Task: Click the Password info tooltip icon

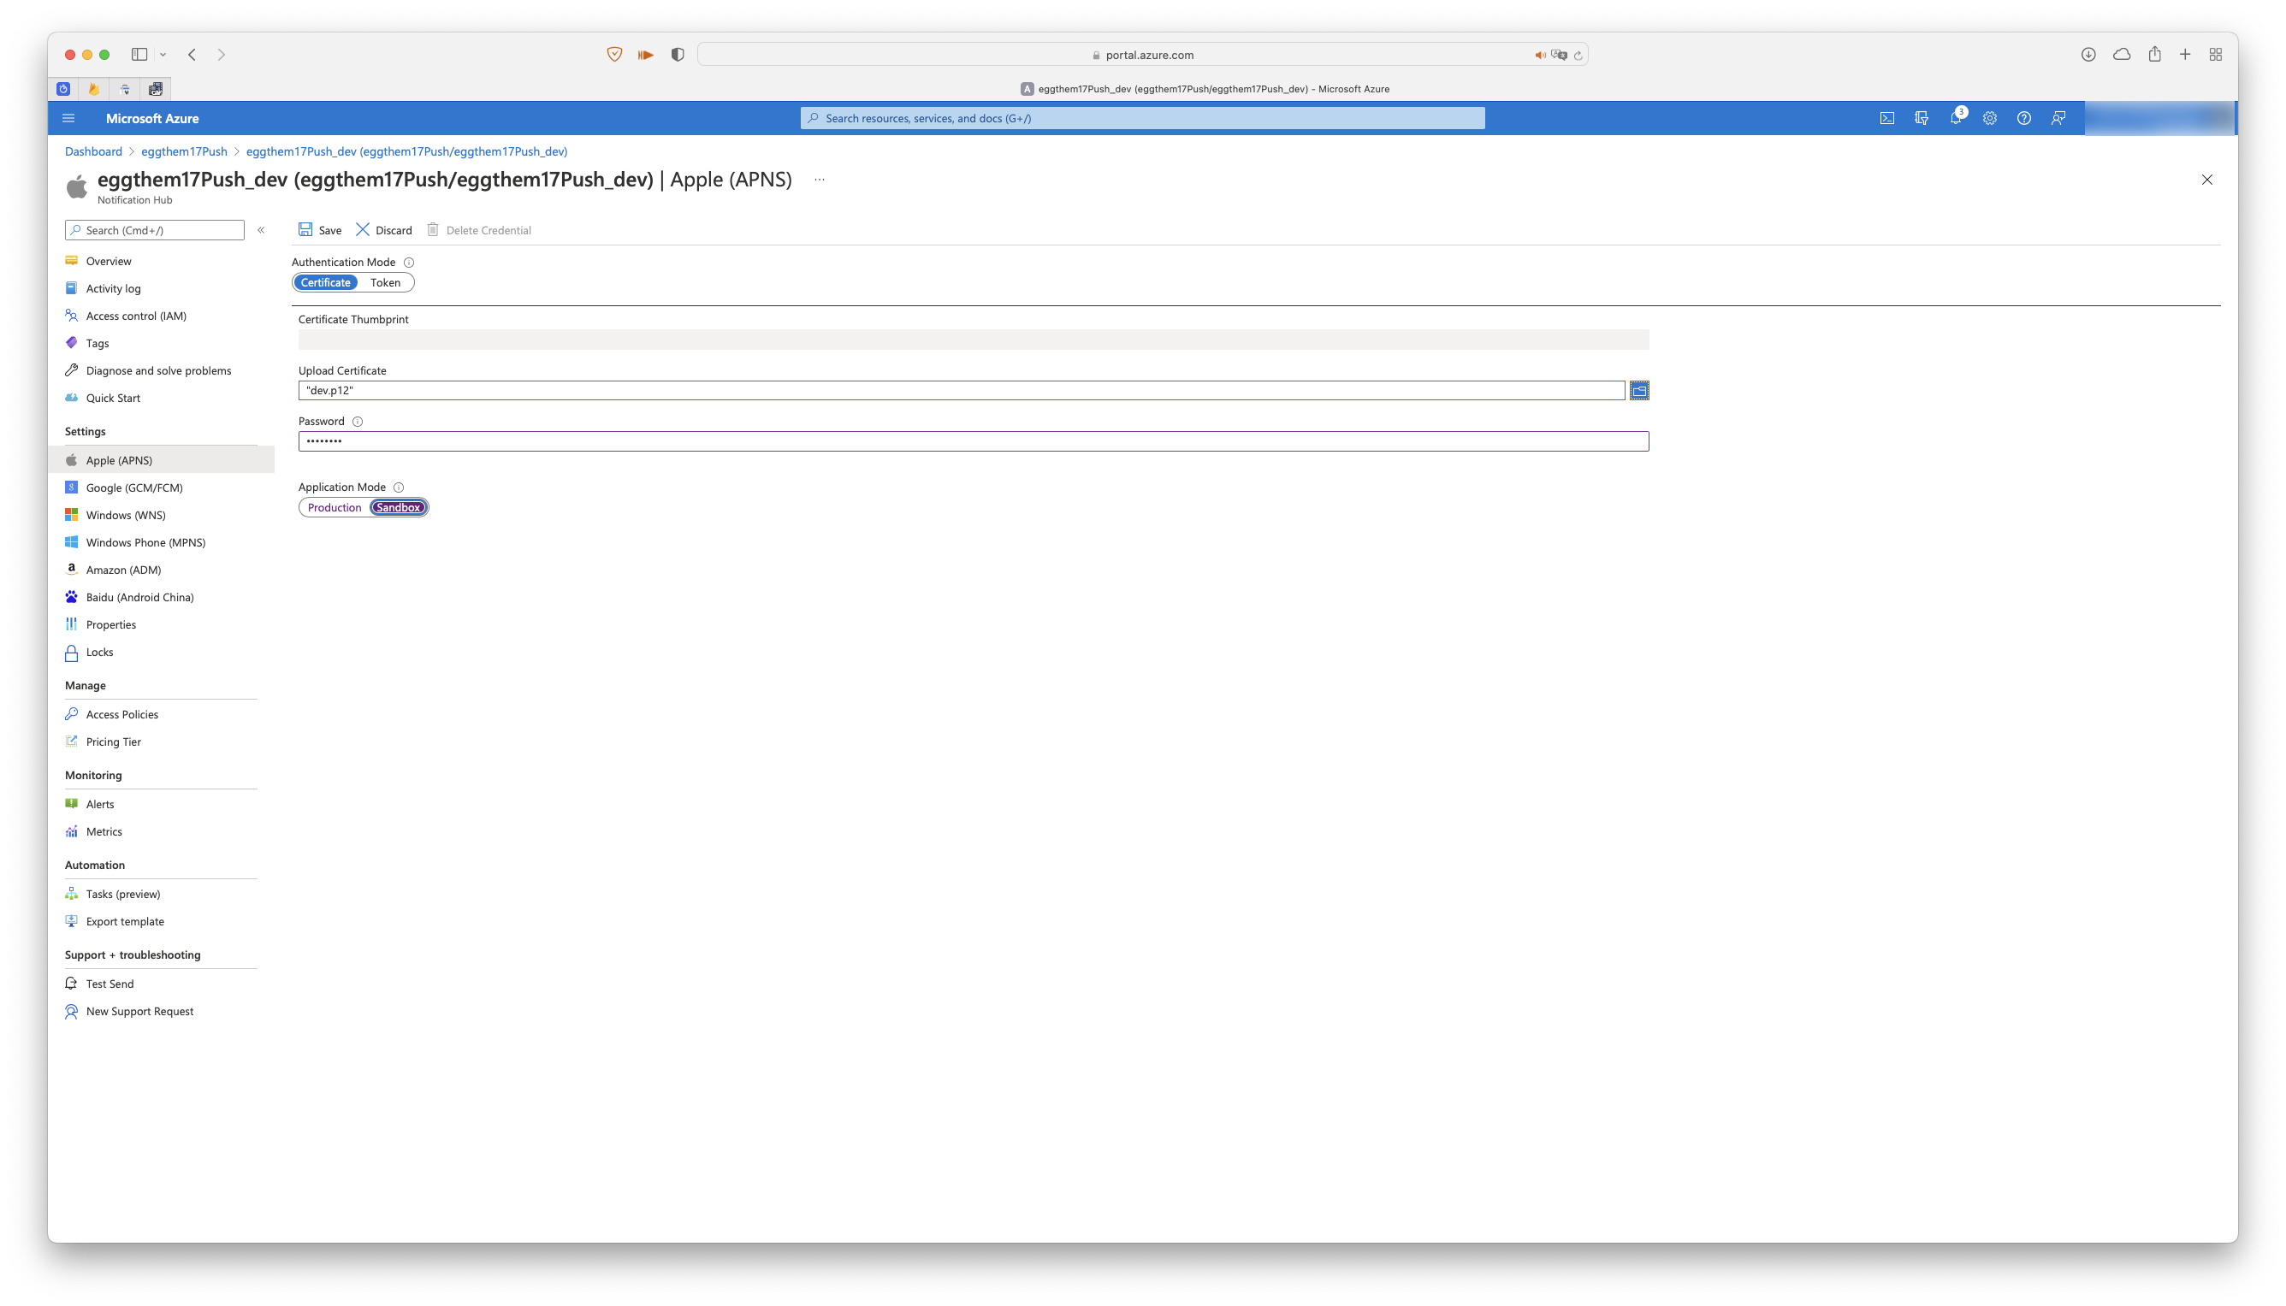Action: tap(357, 422)
